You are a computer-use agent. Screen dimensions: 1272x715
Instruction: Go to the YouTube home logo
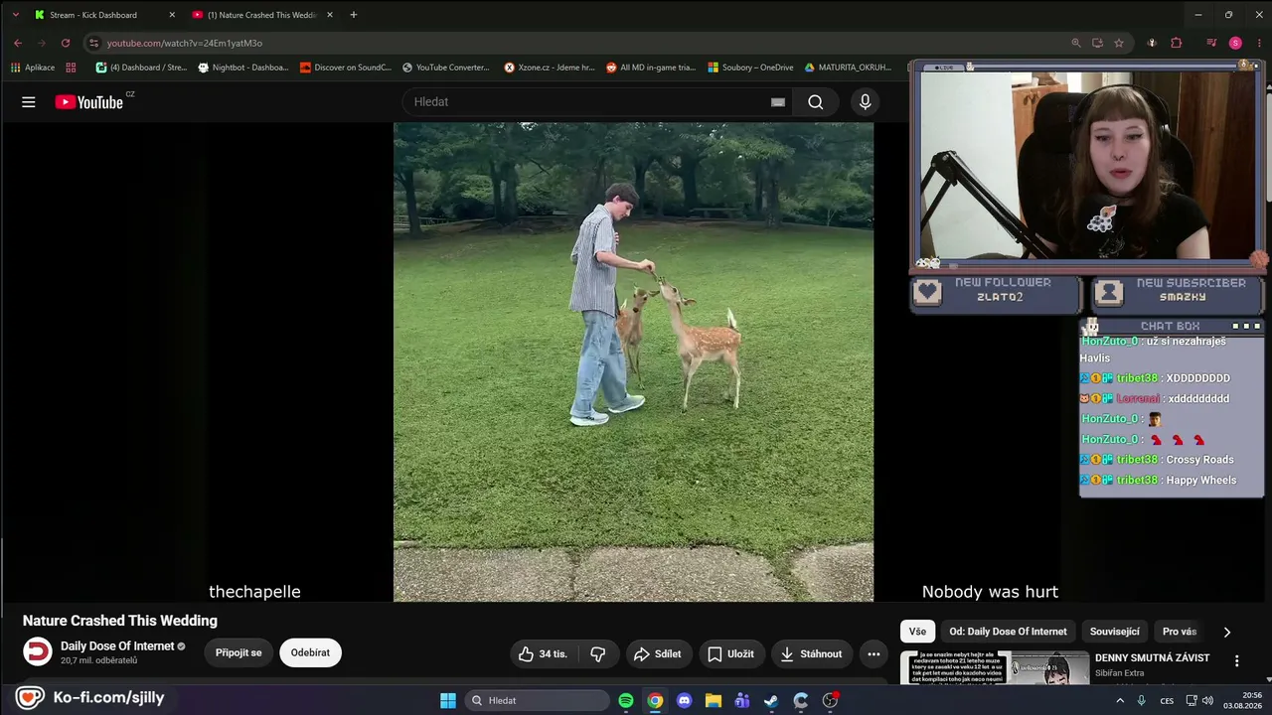tap(89, 102)
